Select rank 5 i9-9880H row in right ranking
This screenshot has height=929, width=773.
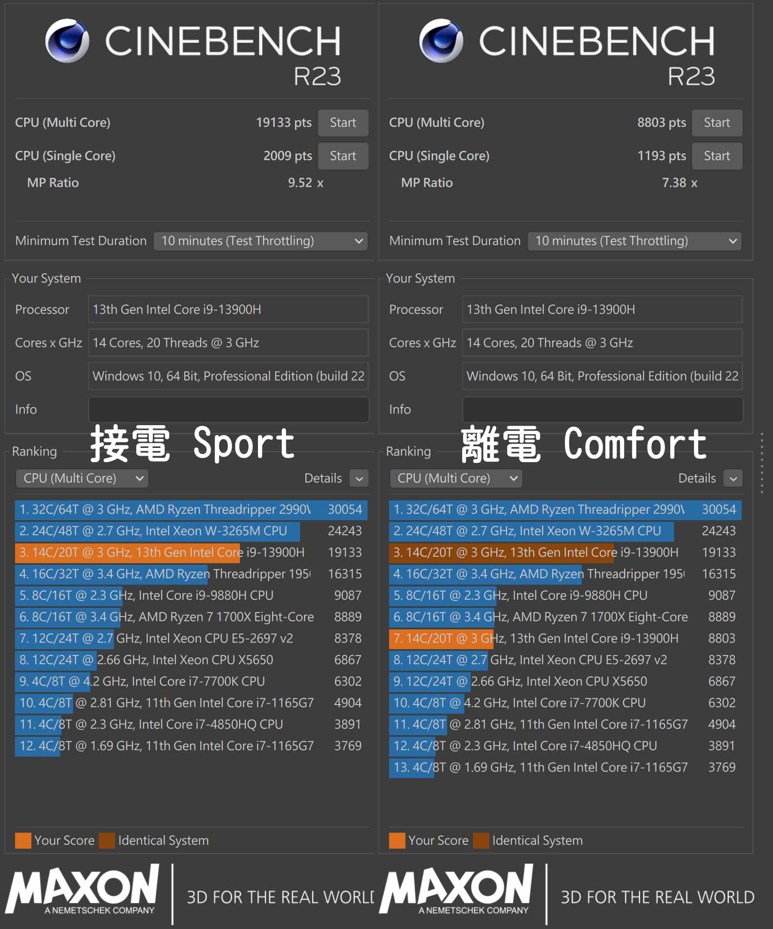565,595
